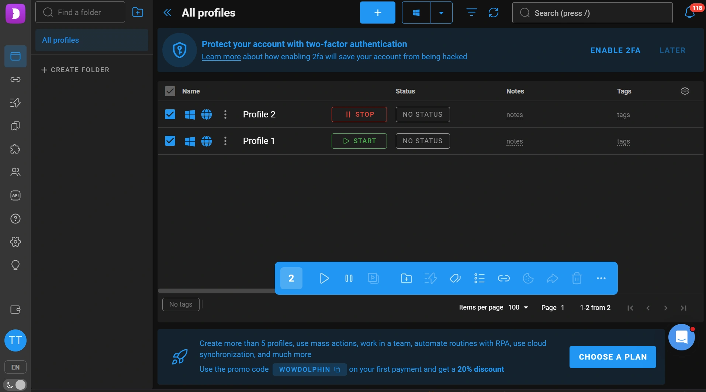Click the Learn more link

[221, 57]
